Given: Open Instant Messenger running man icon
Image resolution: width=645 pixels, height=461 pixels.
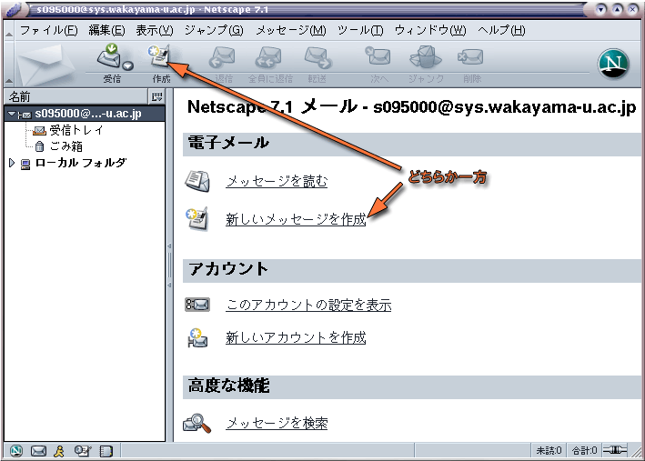Looking at the screenshot, I should 59,451.
